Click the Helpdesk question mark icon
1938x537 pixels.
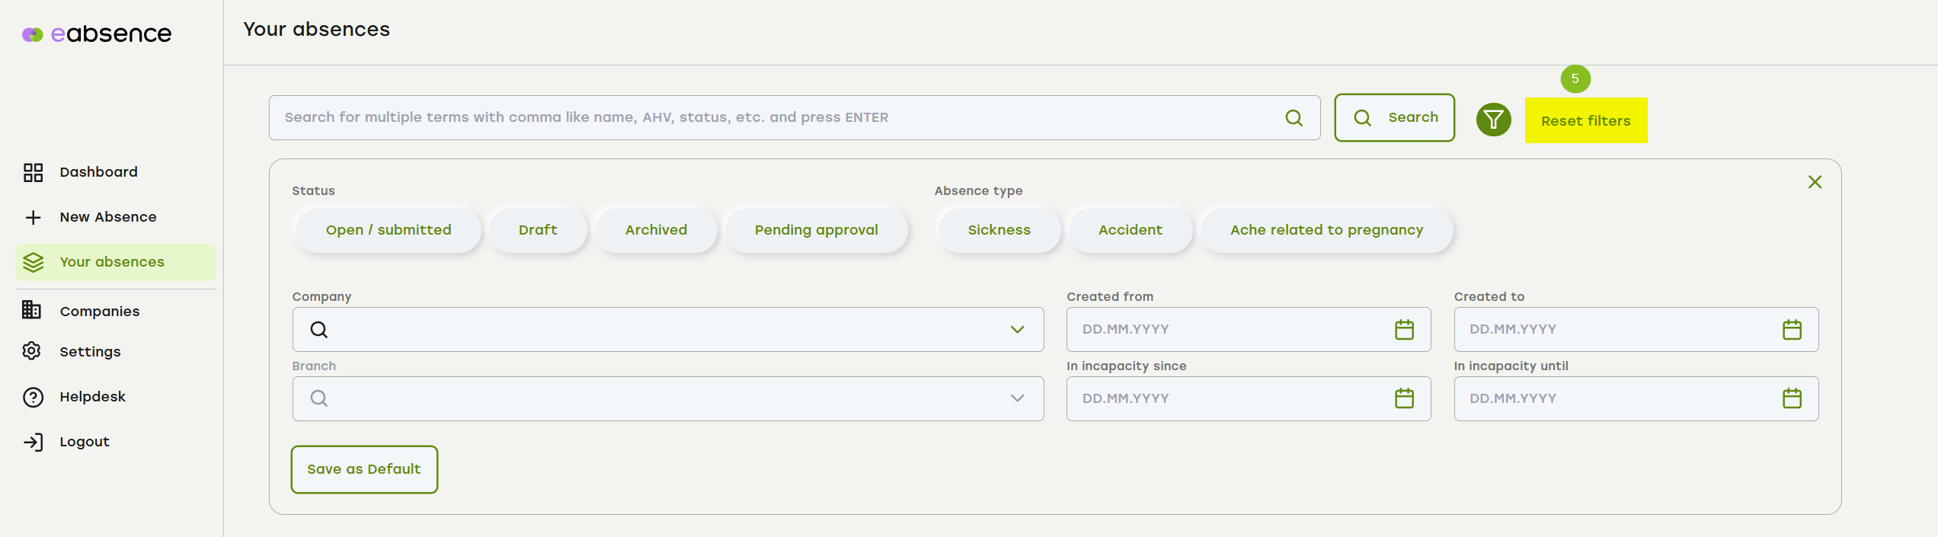point(33,397)
